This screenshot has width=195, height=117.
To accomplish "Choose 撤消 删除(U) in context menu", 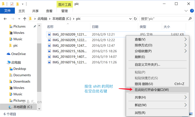I will pos(158,84).
